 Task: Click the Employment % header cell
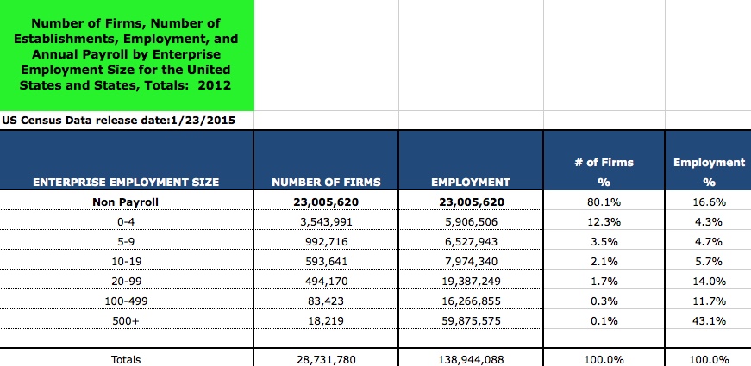click(x=709, y=160)
